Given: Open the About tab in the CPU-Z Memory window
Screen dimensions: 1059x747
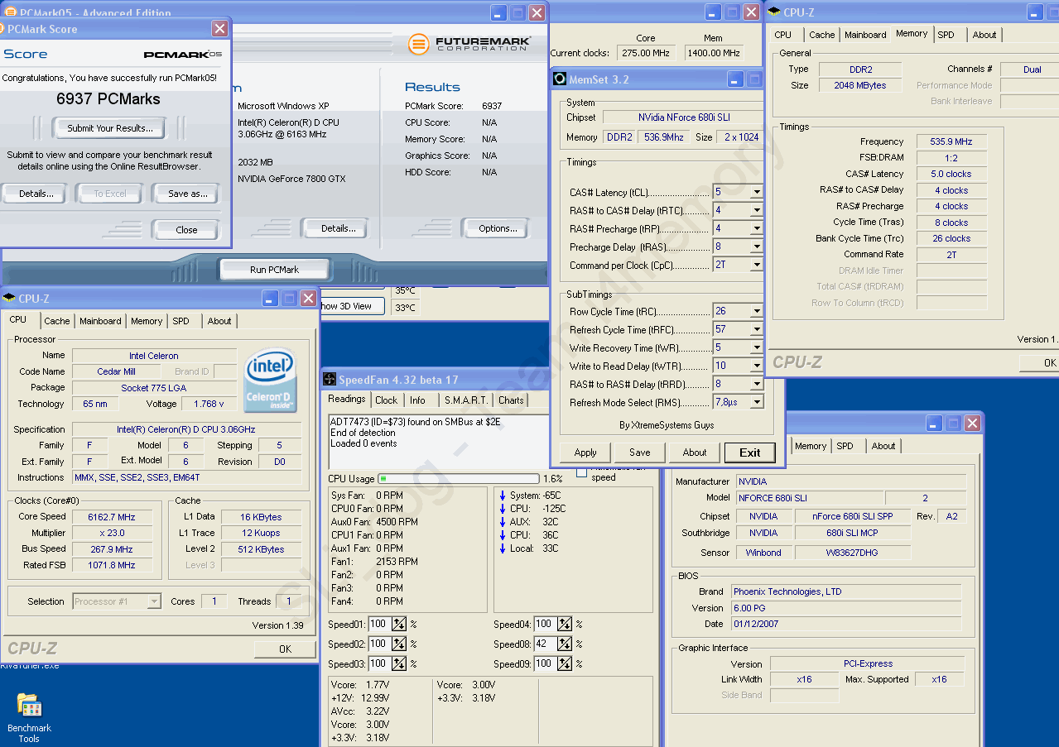Looking at the screenshot, I should coord(984,35).
